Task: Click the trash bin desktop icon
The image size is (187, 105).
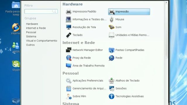Action: pos(16,101)
